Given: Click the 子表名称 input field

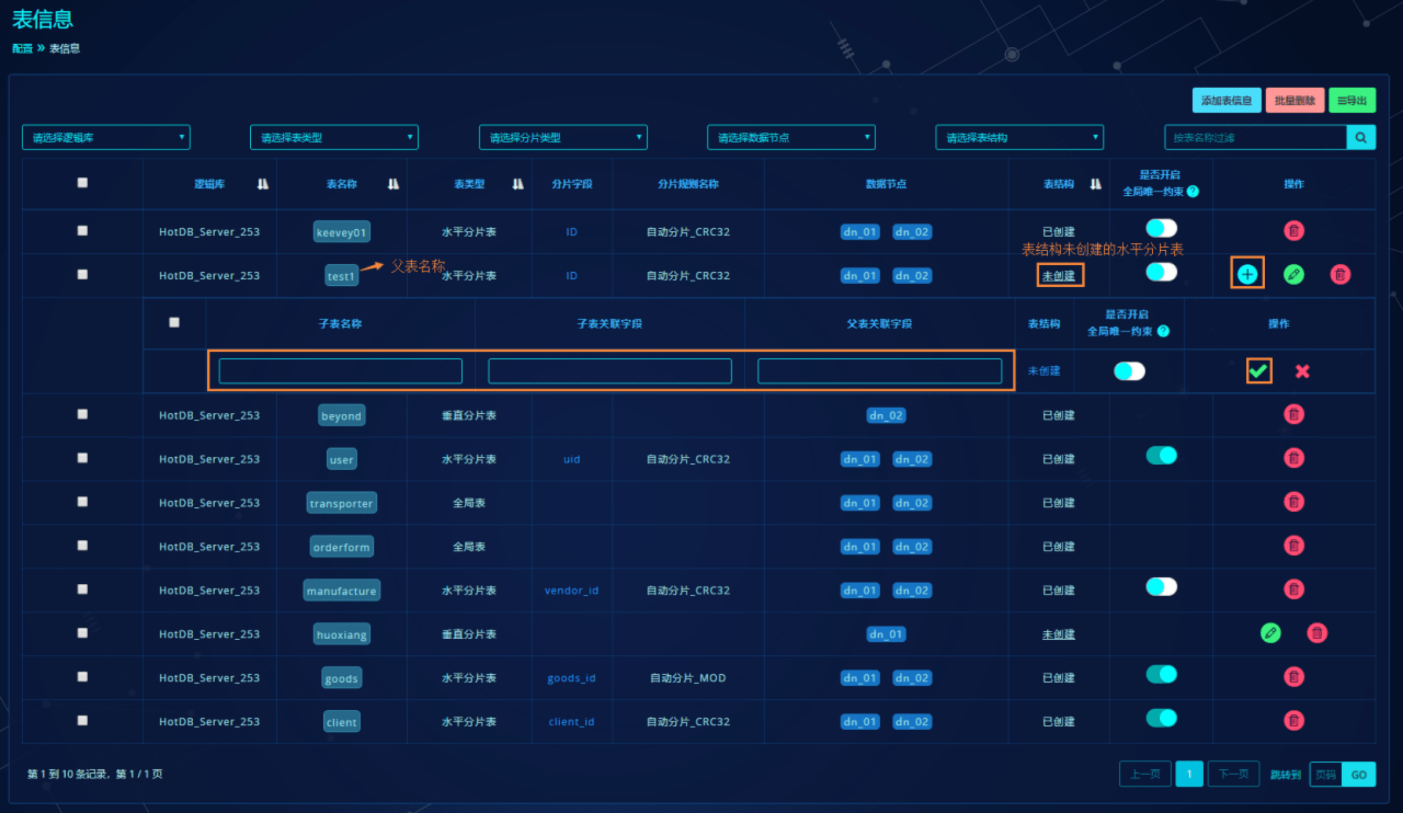Looking at the screenshot, I should 341,371.
